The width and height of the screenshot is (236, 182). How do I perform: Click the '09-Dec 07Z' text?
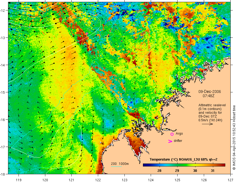[208, 116]
